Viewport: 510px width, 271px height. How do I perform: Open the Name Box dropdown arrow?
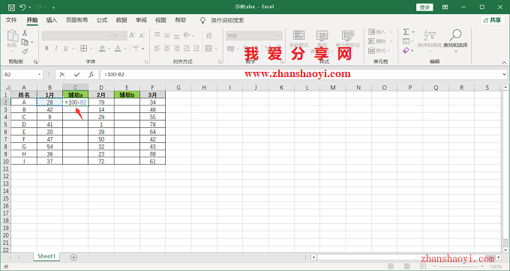click(x=39, y=75)
